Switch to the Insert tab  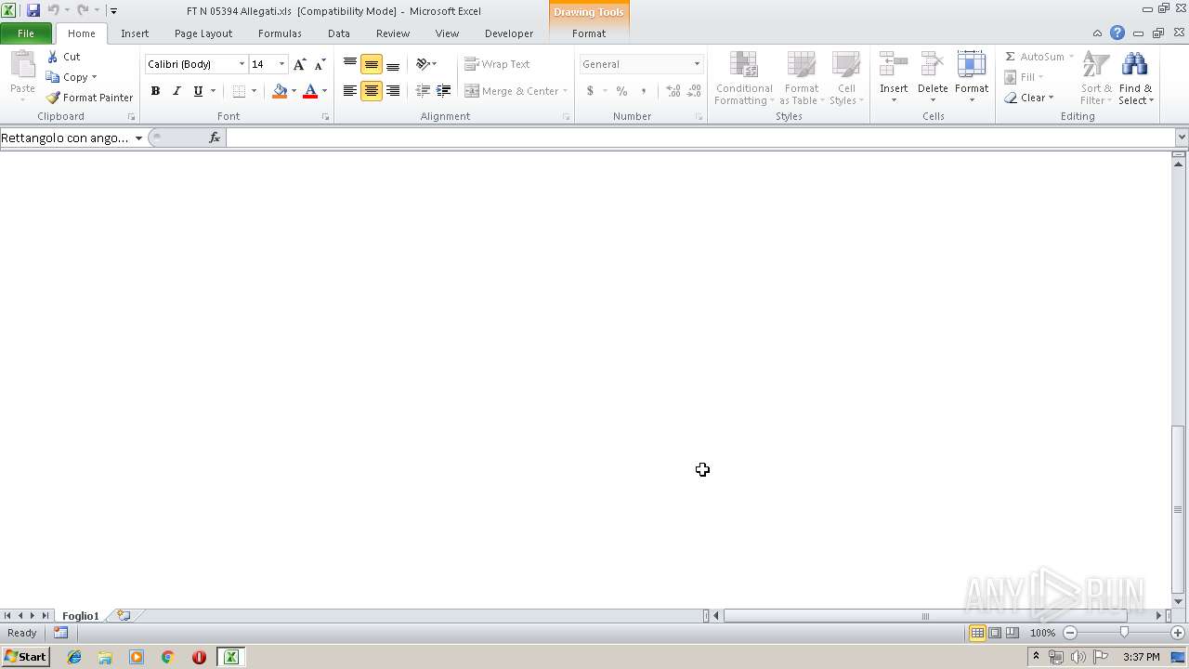(135, 33)
